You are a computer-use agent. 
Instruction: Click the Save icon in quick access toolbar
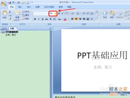click(x=10, y=2)
